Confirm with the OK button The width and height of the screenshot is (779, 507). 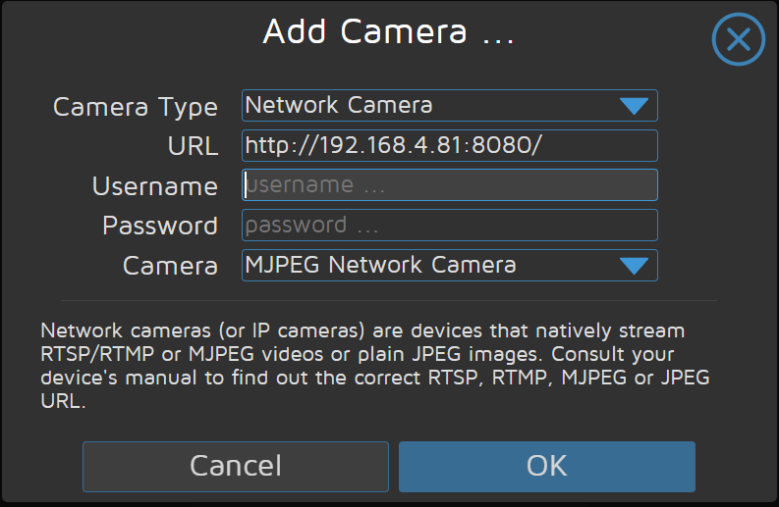pyautogui.click(x=546, y=466)
